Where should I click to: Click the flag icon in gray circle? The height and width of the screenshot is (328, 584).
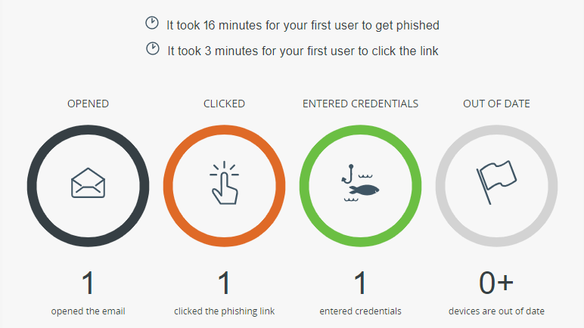point(496,182)
